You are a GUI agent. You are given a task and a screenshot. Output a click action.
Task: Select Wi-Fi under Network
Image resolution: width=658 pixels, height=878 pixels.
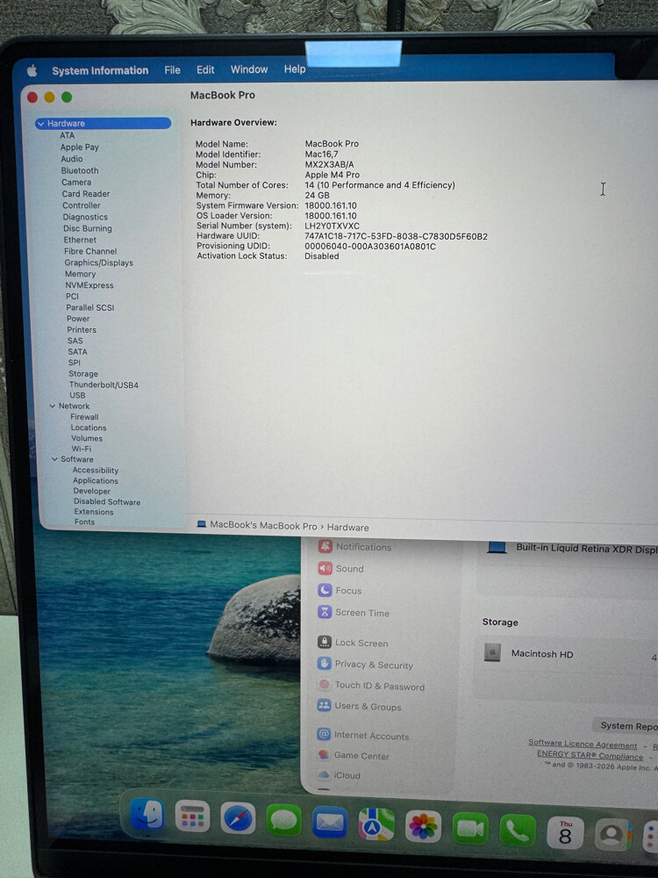[81, 449]
